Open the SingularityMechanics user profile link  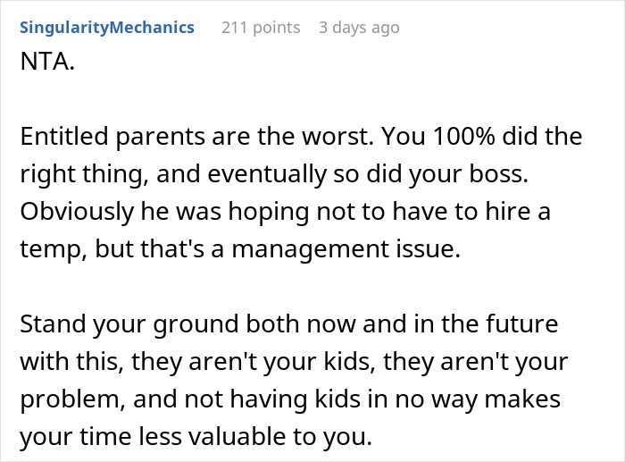click(107, 28)
